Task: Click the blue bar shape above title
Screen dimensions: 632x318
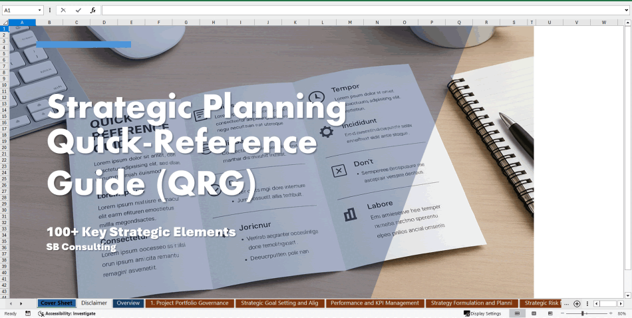Action: point(83,45)
